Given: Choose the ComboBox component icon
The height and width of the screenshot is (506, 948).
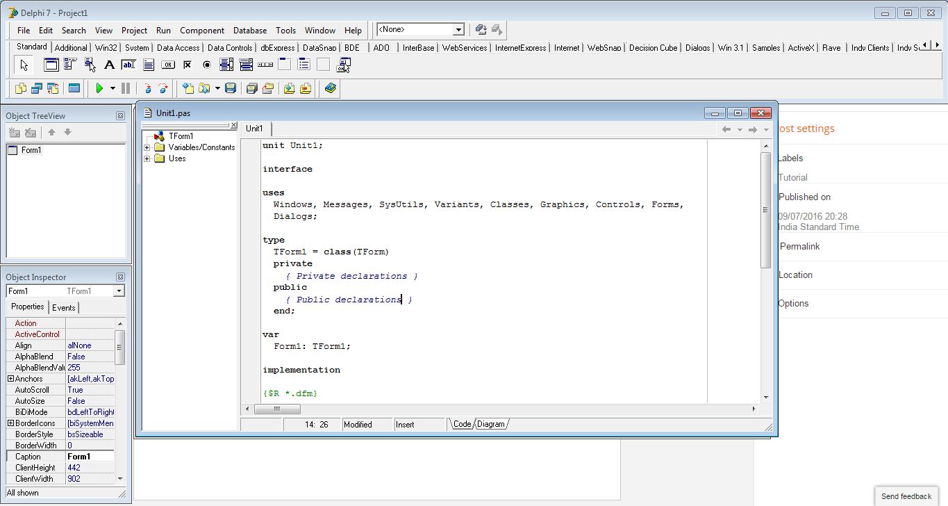Looking at the screenshot, I should coord(246,65).
